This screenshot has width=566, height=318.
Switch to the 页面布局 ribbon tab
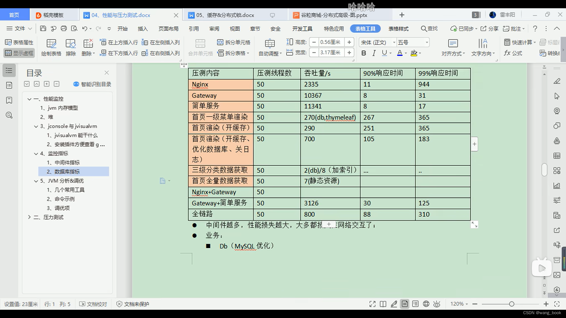point(168,29)
